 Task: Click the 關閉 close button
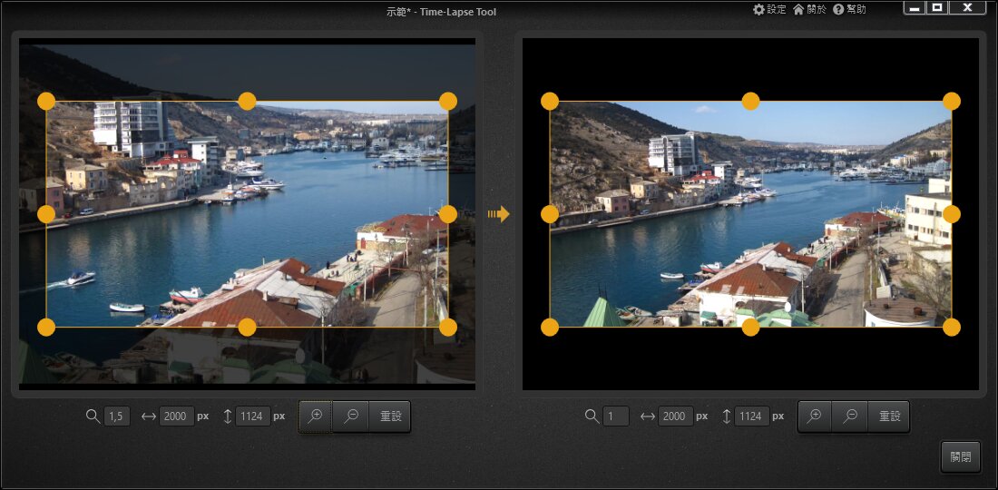pyautogui.click(x=960, y=456)
